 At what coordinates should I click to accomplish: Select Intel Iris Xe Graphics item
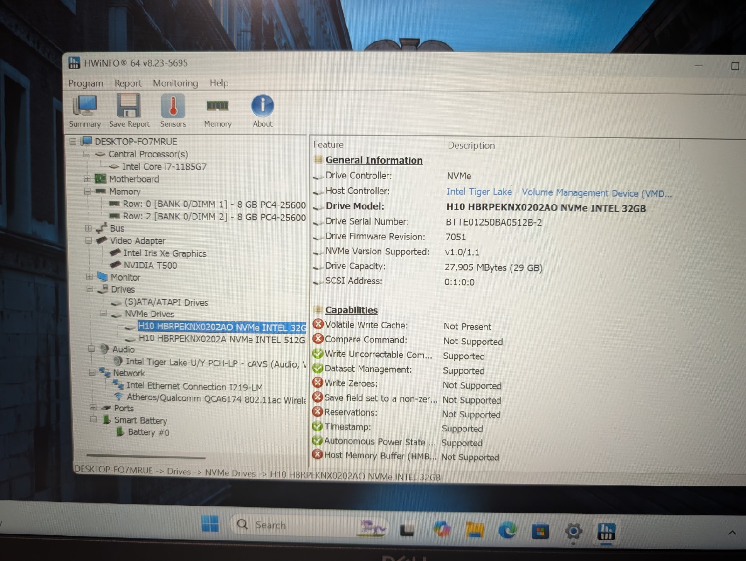[165, 253]
